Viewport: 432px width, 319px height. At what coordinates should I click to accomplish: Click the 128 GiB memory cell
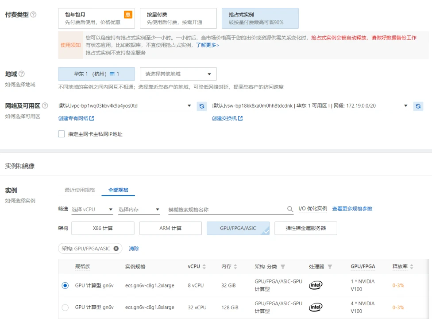coord(230,307)
